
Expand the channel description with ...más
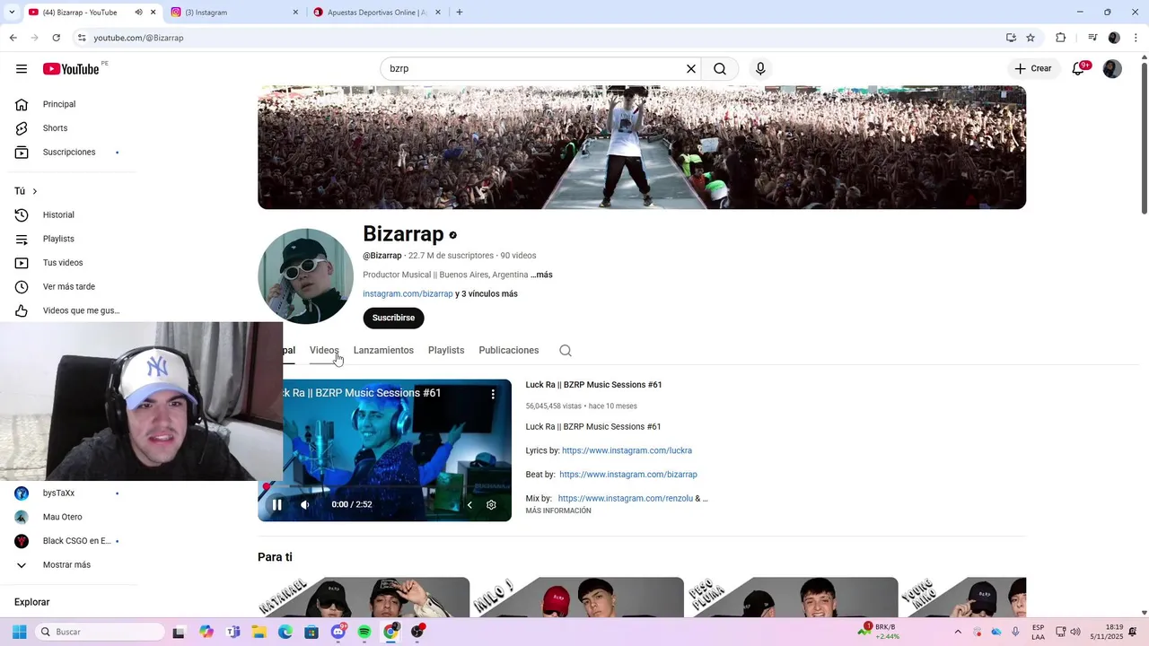(x=541, y=275)
